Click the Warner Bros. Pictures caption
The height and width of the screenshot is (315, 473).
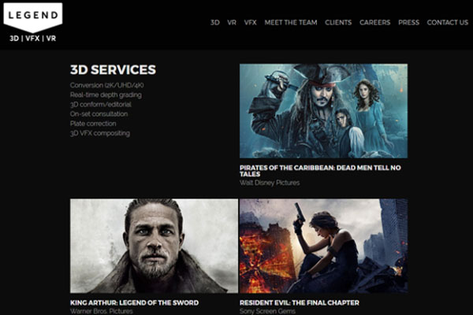point(102,311)
